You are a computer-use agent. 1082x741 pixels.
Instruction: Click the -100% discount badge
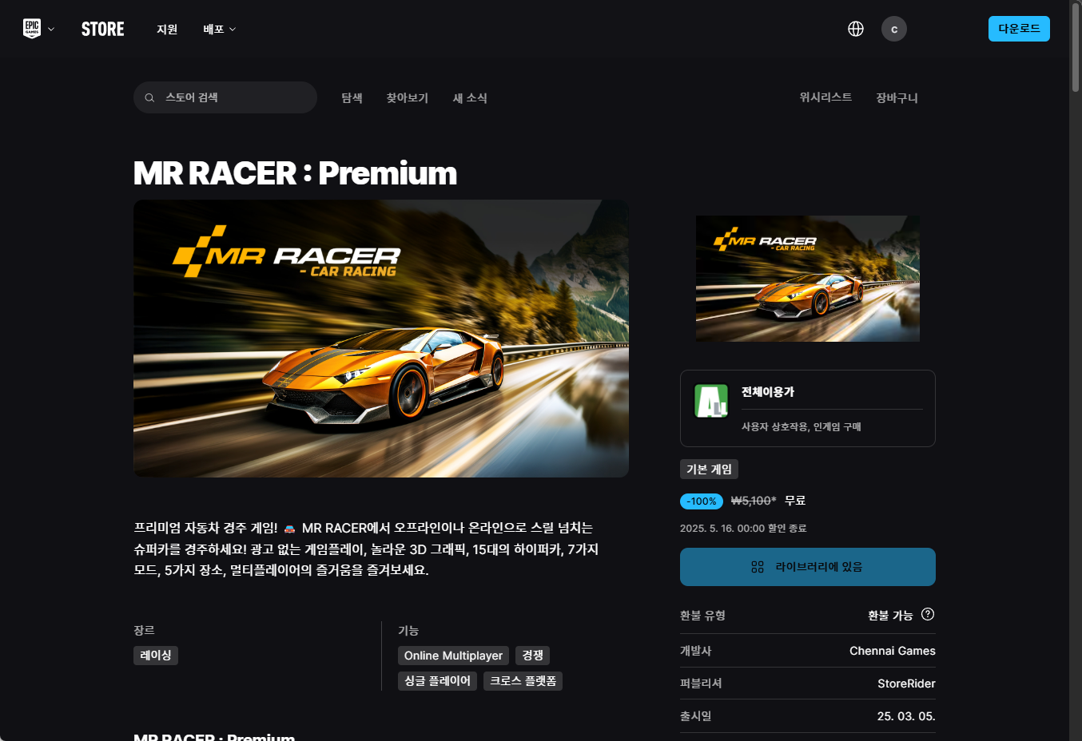click(702, 501)
